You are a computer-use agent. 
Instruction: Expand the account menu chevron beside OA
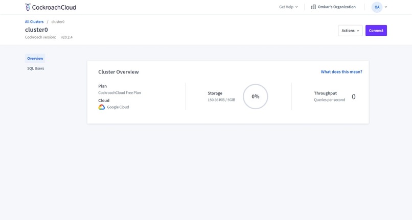pos(386,7)
